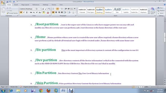Viewport: 166px width, 93px height.
Task: Save the document from Quick Access Toolbar
Action: coord(7,2)
